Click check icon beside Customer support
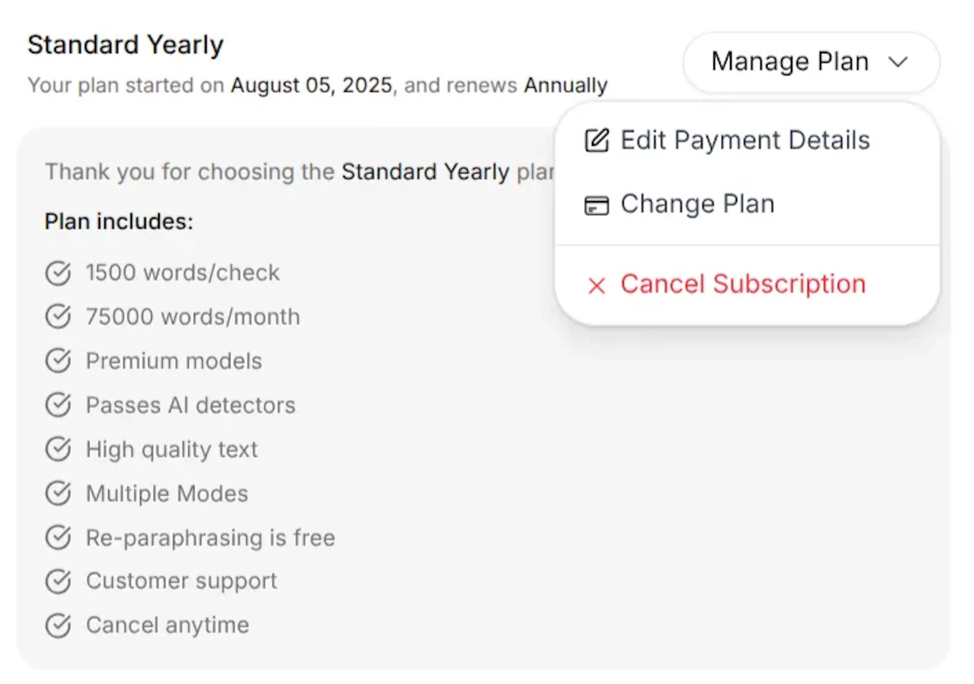This screenshot has height=684, width=974. [58, 581]
